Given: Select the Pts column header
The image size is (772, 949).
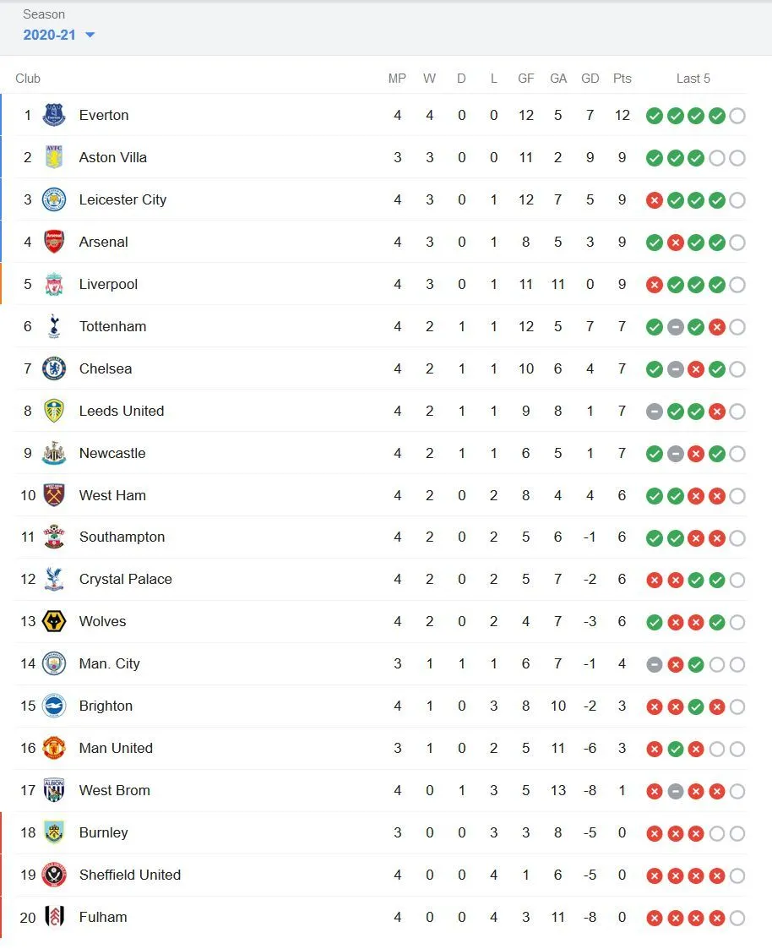Looking at the screenshot, I should [x=622, y=79].
